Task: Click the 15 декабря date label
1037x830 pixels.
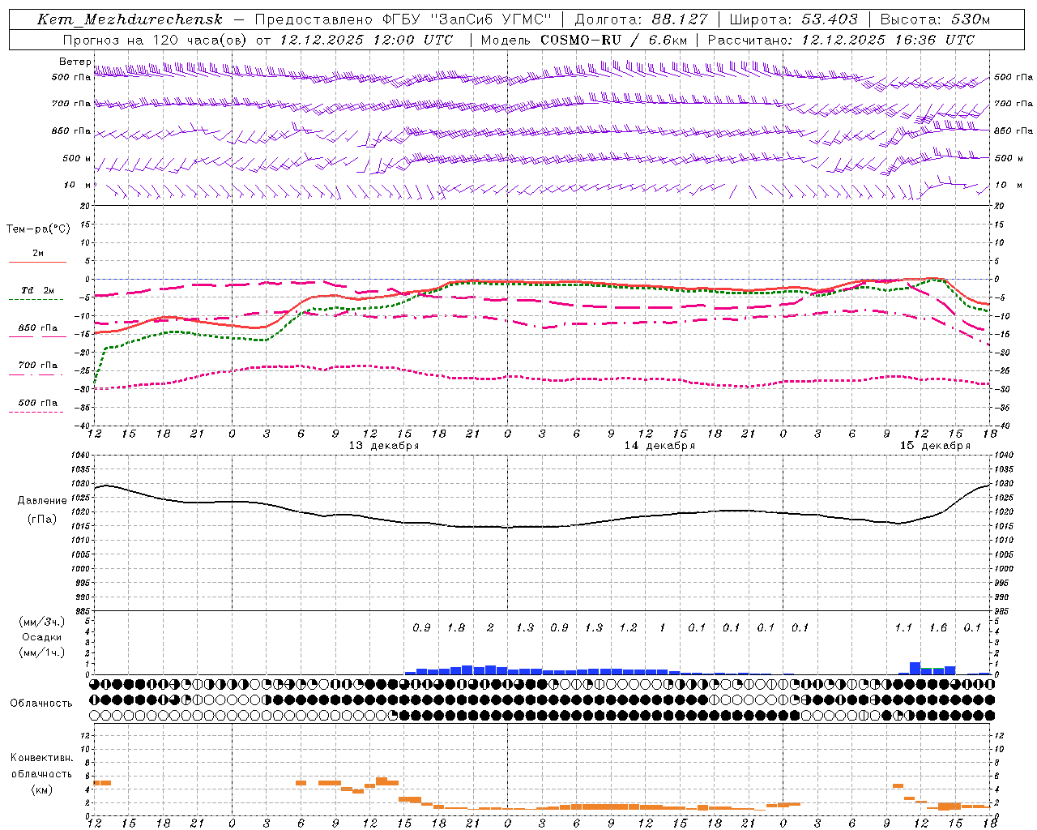Action: click(935, 446)
